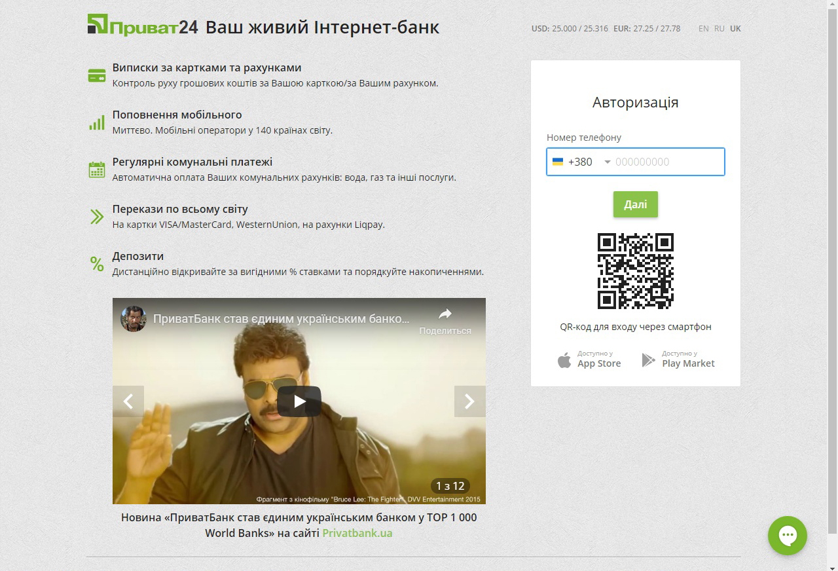This screenshot has width=838, height=571.
Task: Click the deposits percent icon
Action: pyautogui.click(x=97, y=264)
